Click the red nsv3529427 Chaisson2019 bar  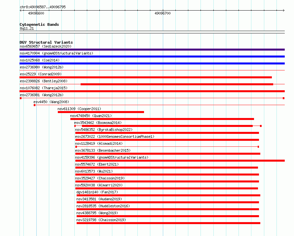[x=167, y=181]
